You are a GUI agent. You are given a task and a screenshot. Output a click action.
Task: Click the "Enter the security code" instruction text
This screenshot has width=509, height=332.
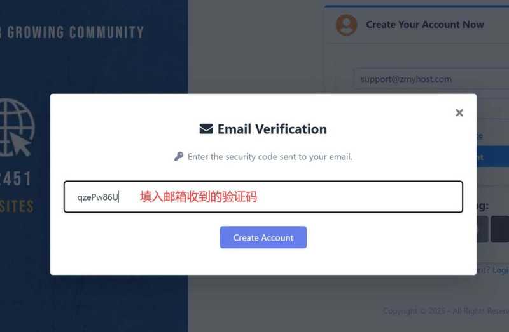[270, 156]
